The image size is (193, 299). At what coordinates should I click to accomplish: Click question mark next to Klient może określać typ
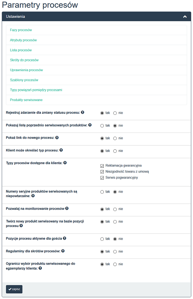click(x=61, y=150)
